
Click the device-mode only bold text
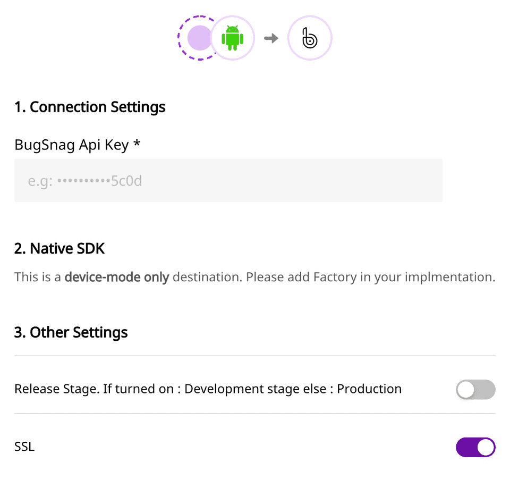pos(116,277)
